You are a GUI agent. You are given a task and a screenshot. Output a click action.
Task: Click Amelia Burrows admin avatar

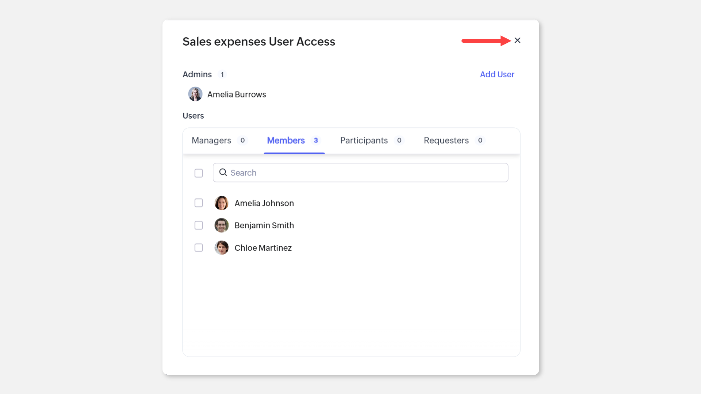click(x=195, y=94)
